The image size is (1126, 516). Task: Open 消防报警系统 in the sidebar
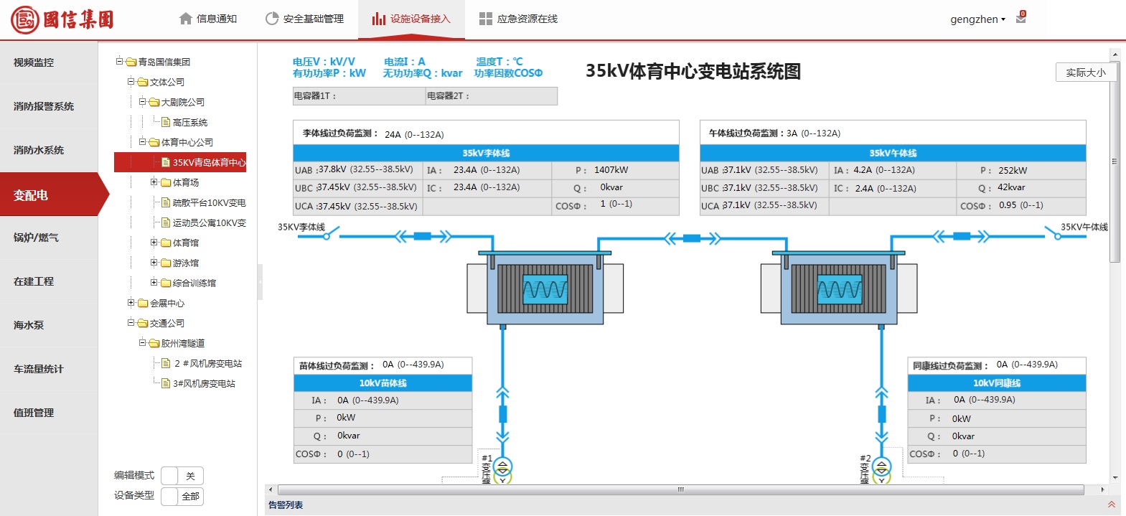(x=44, y=106)
